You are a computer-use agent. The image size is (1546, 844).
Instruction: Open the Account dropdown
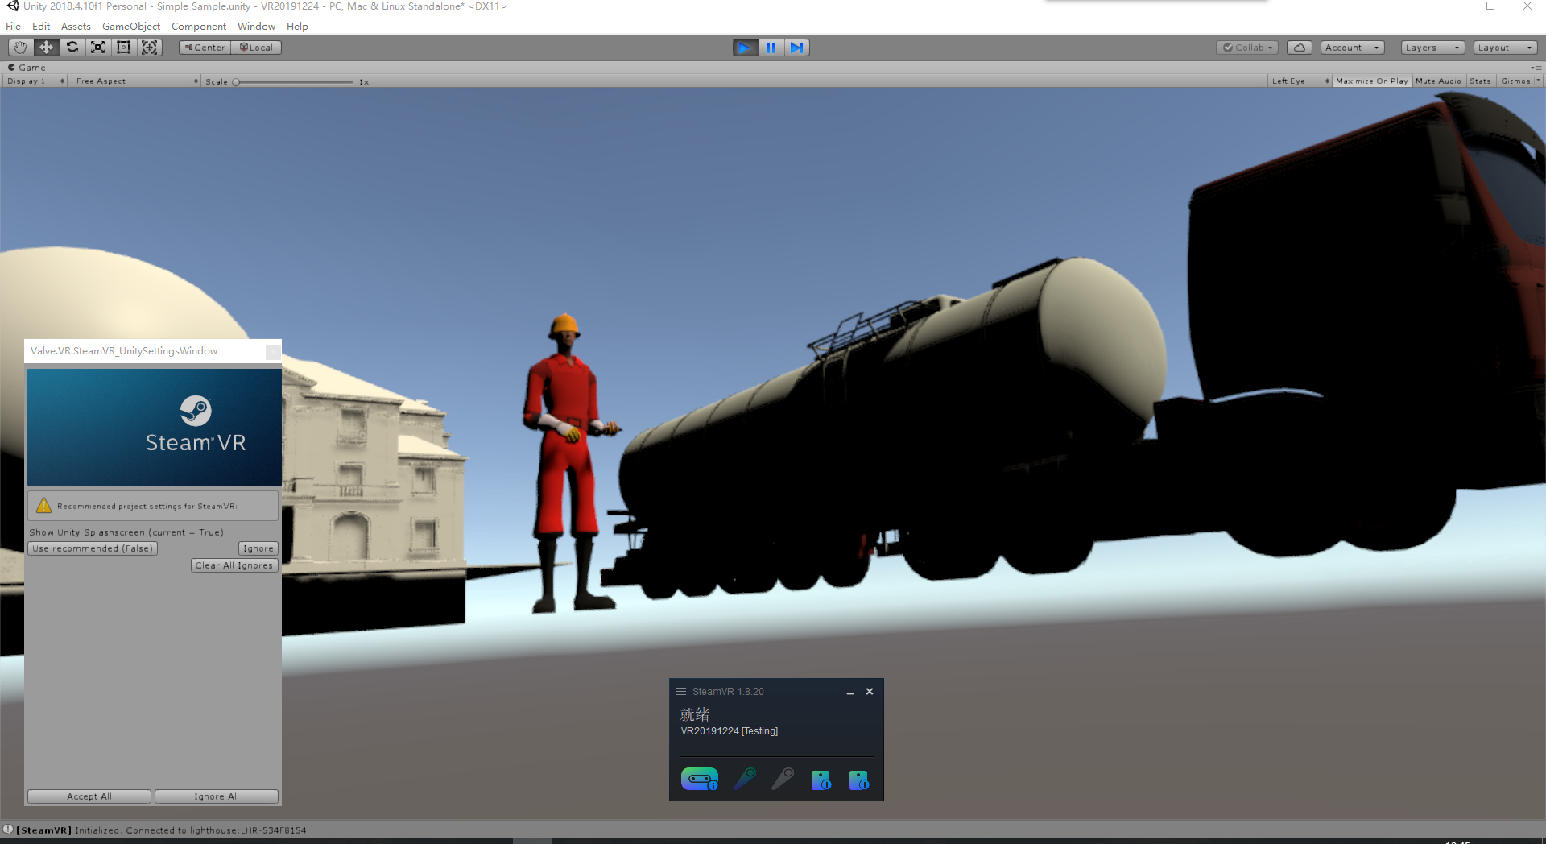pyautogui.click(x=1353, y=48)
